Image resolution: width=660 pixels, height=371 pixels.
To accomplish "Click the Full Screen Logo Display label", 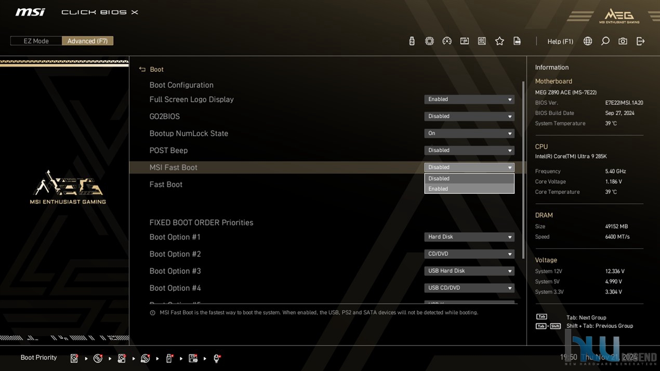I will pos(191,99).
